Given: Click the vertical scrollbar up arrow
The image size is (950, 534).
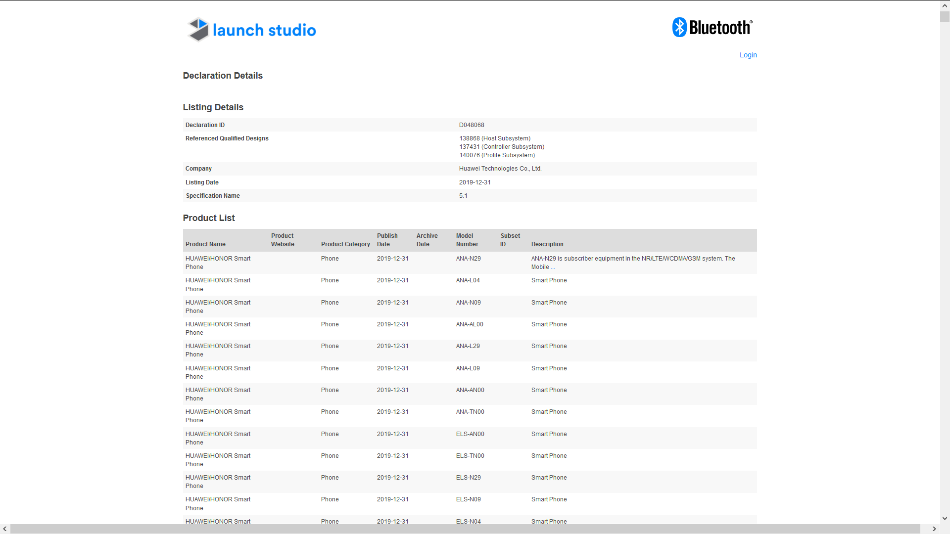Looking at the screenshot, I should 945,5.
